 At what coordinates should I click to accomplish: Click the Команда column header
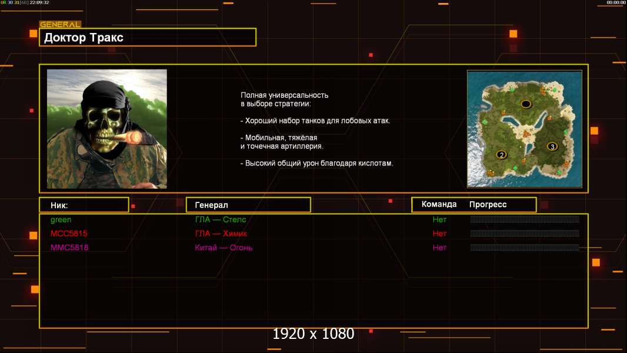click(x=439, y=204)
